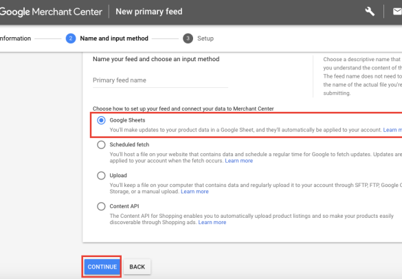
Task: Click the Primary feed name field
Action: pyautogui.click(x=160, y=80)
